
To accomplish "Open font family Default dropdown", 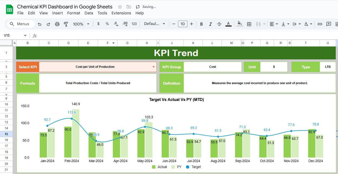I will (154, 24).
